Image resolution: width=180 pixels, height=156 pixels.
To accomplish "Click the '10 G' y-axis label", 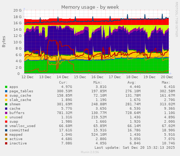I will point(17,42).
